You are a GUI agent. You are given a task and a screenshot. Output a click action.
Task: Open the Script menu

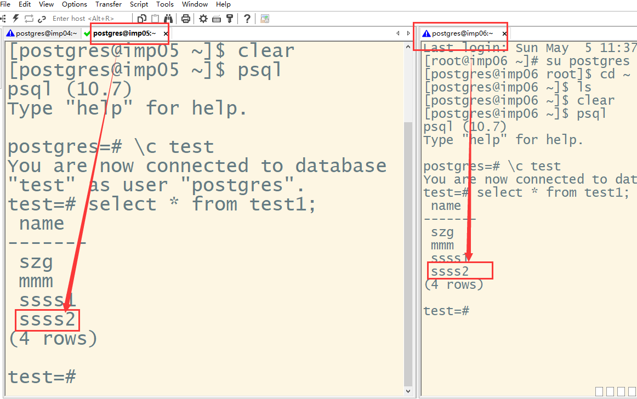(139, 4)
